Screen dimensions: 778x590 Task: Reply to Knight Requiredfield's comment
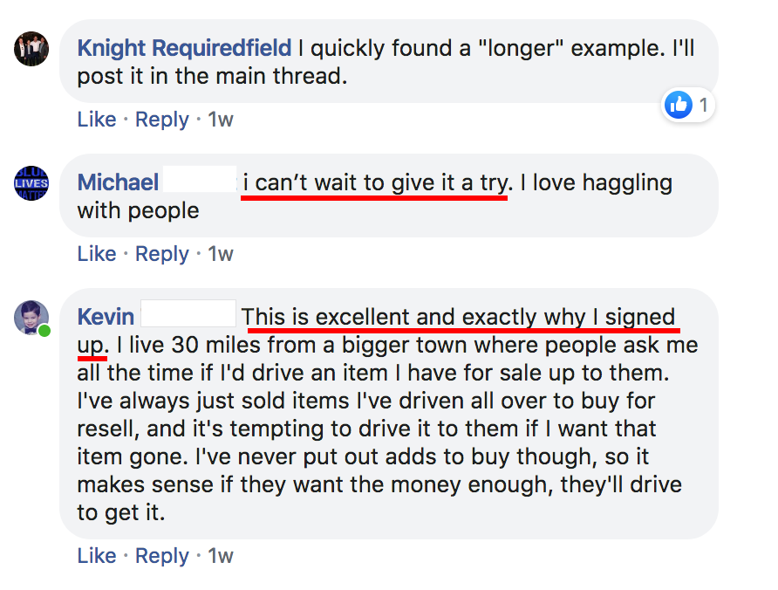point(161,120)
